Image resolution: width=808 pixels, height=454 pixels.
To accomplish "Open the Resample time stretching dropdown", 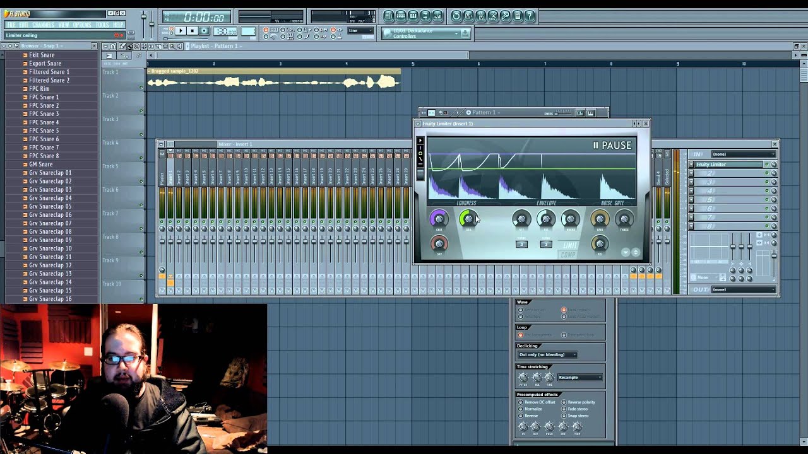I will [579, 377].
